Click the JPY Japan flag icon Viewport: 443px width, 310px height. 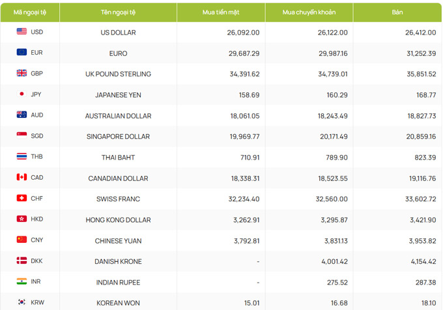21,94
